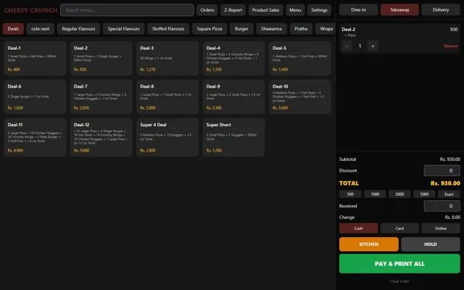Viewport: 464px width, 290px height.
Task: Click the Received amount field
Action: 442,206
